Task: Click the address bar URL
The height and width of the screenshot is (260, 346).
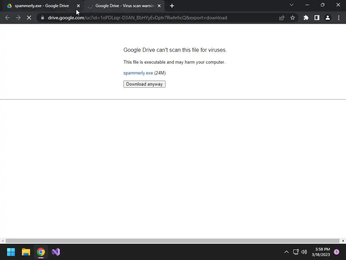Action: click(137, 18)
